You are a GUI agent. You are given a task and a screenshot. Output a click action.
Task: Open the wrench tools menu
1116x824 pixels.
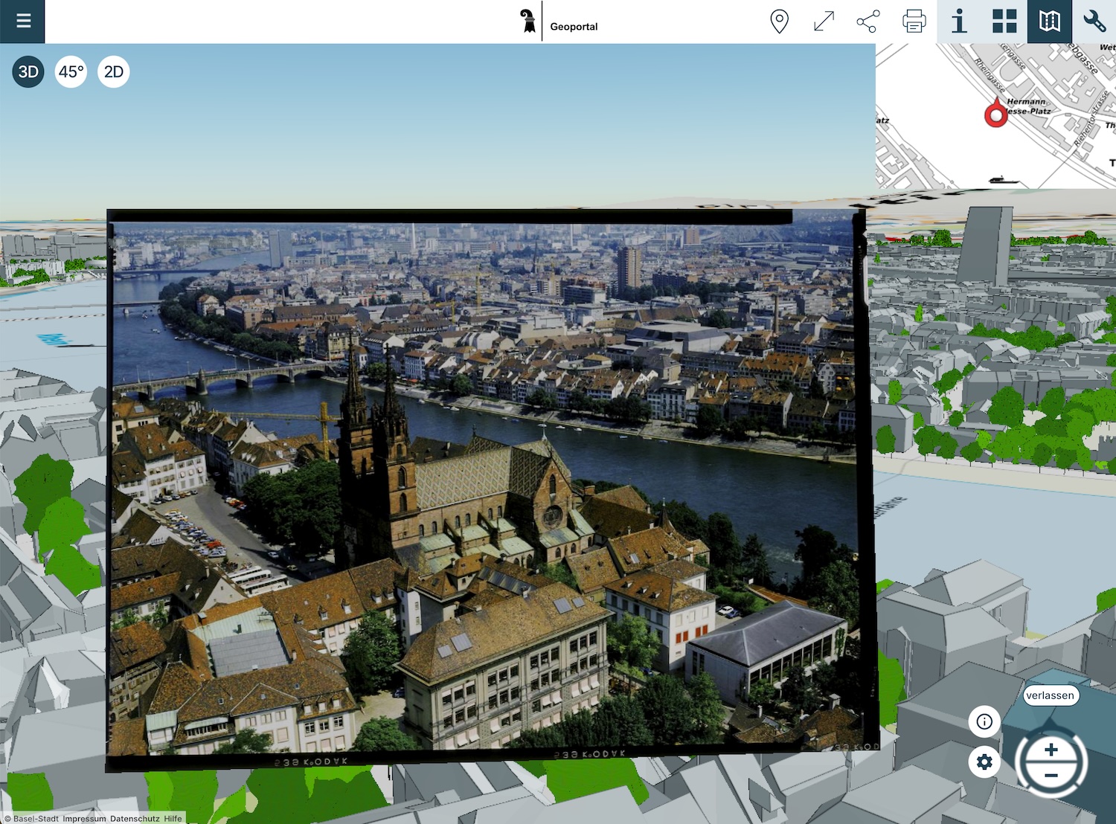pos(1094,22)
